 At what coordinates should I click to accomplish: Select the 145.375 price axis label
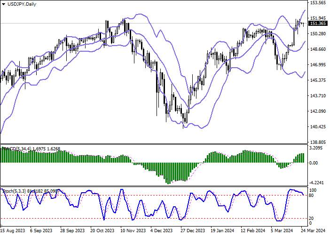pos(318,80)
